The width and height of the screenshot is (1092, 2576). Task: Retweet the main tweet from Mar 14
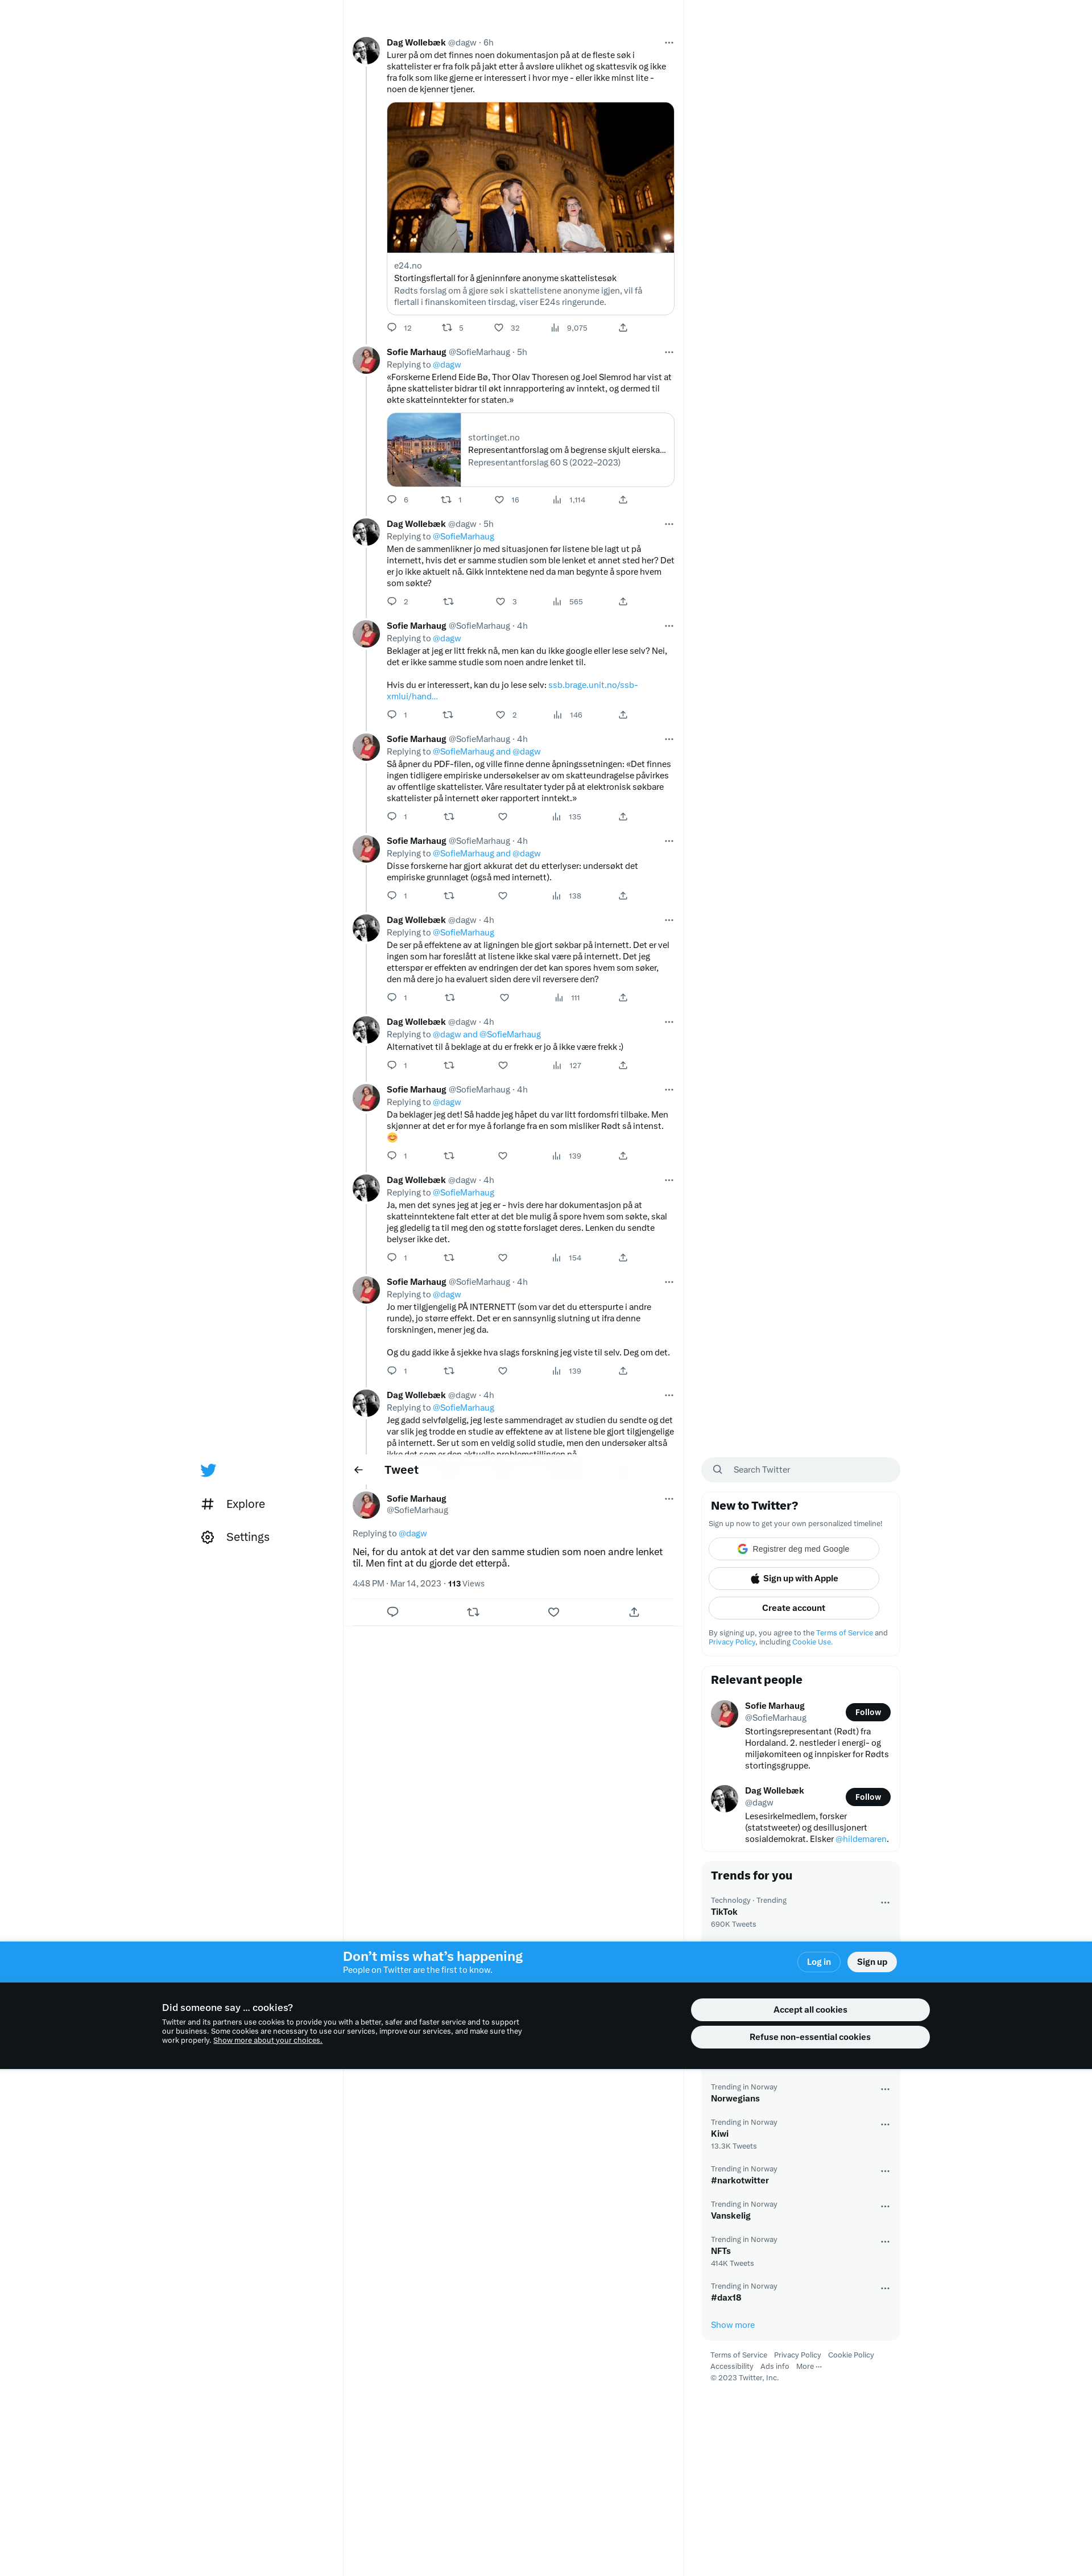point(473,1612)
